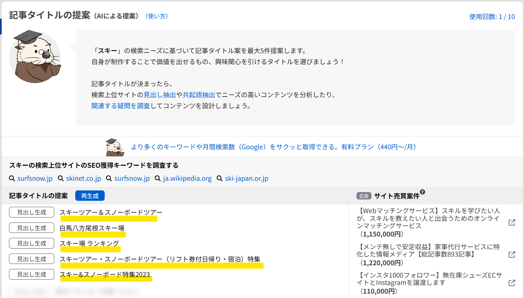Click the magnifier icon before ja.wikipedia.org
This screenshot has width=524, height=298.
158,178
